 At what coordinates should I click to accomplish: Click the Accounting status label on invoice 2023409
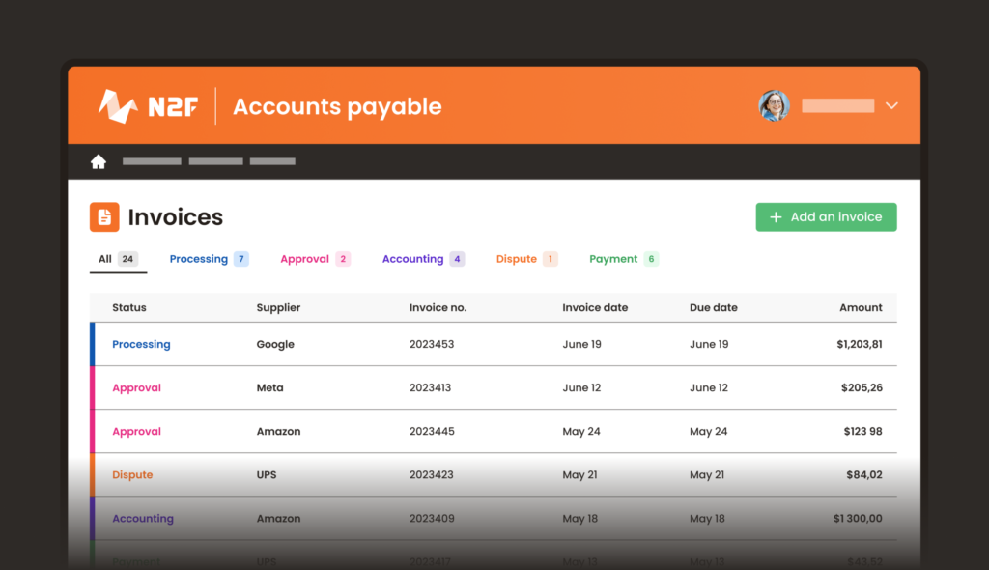(x=143, y=518)
